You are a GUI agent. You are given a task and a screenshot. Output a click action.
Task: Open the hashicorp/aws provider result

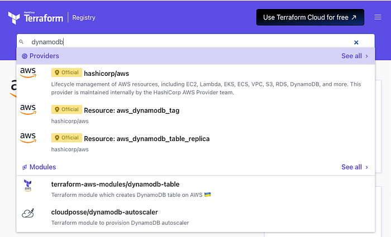[107, 74]
